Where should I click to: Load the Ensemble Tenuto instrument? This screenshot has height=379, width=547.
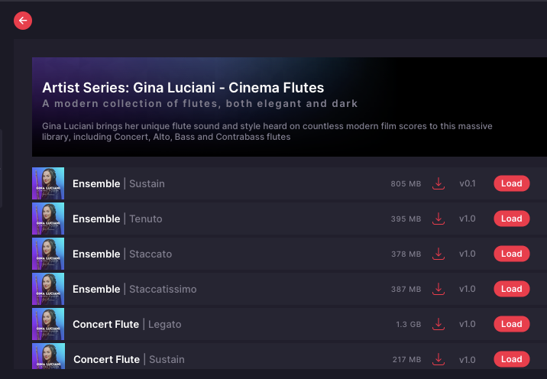click(511, 219)
